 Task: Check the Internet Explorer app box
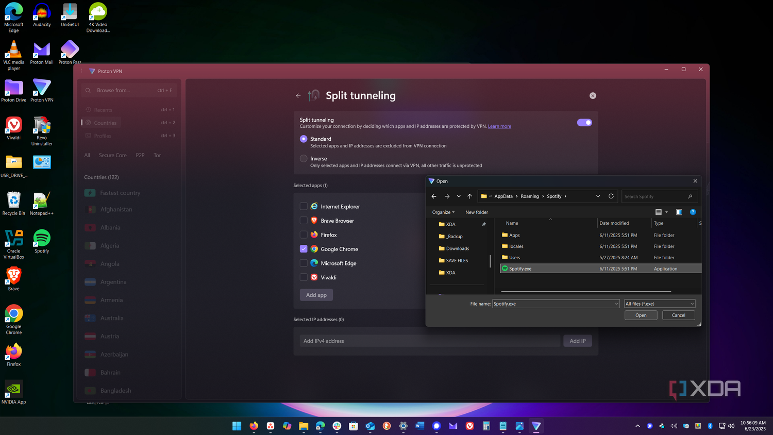point(304,206)
